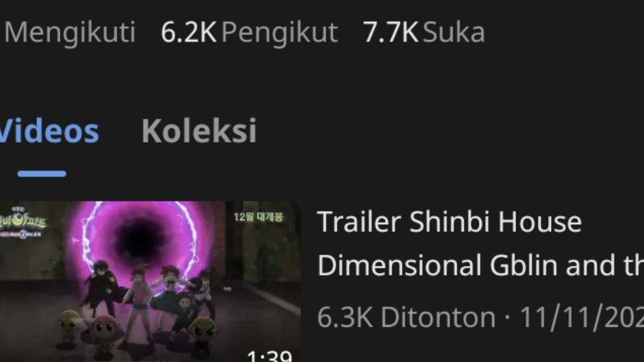This screenshot has height=362, width=644.
Task: Click the blue indicator under Videos
Action: (42, 174)
